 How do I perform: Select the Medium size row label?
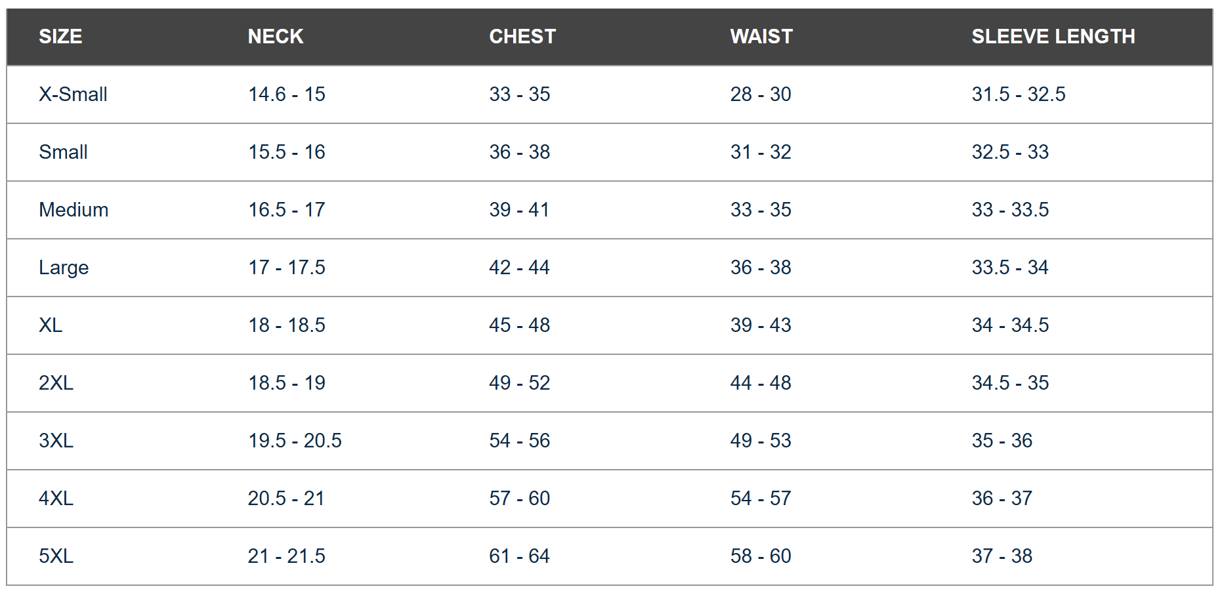(x=74, y=210)
